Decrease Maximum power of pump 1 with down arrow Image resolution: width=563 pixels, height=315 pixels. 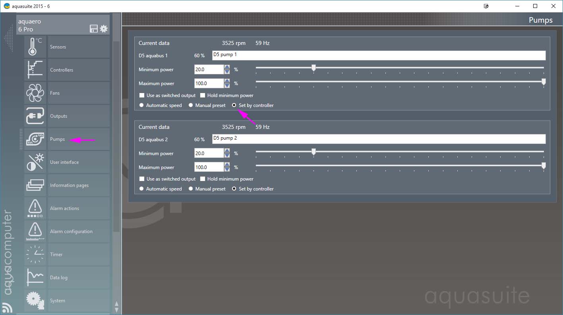coord(227,86)
